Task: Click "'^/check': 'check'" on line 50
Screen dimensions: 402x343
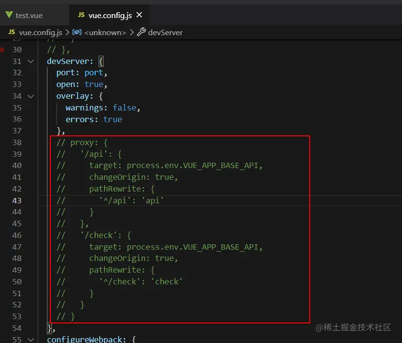Action: 141,282
